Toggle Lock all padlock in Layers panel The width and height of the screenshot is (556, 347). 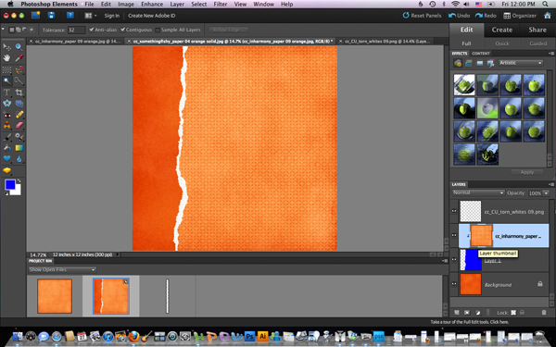pos(522,313)
